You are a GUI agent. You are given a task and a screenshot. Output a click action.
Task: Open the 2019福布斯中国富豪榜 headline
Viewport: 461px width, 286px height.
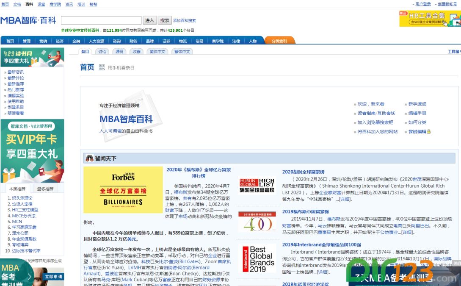point(306,211)
